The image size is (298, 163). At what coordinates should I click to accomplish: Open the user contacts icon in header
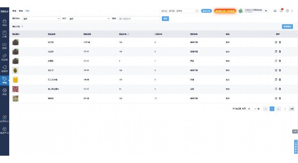(275, 11)
